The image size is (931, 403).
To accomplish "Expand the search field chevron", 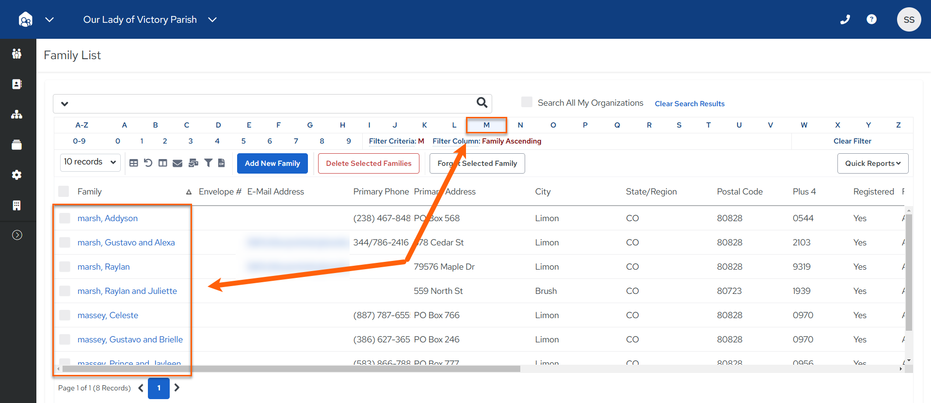I will (64, 104).
